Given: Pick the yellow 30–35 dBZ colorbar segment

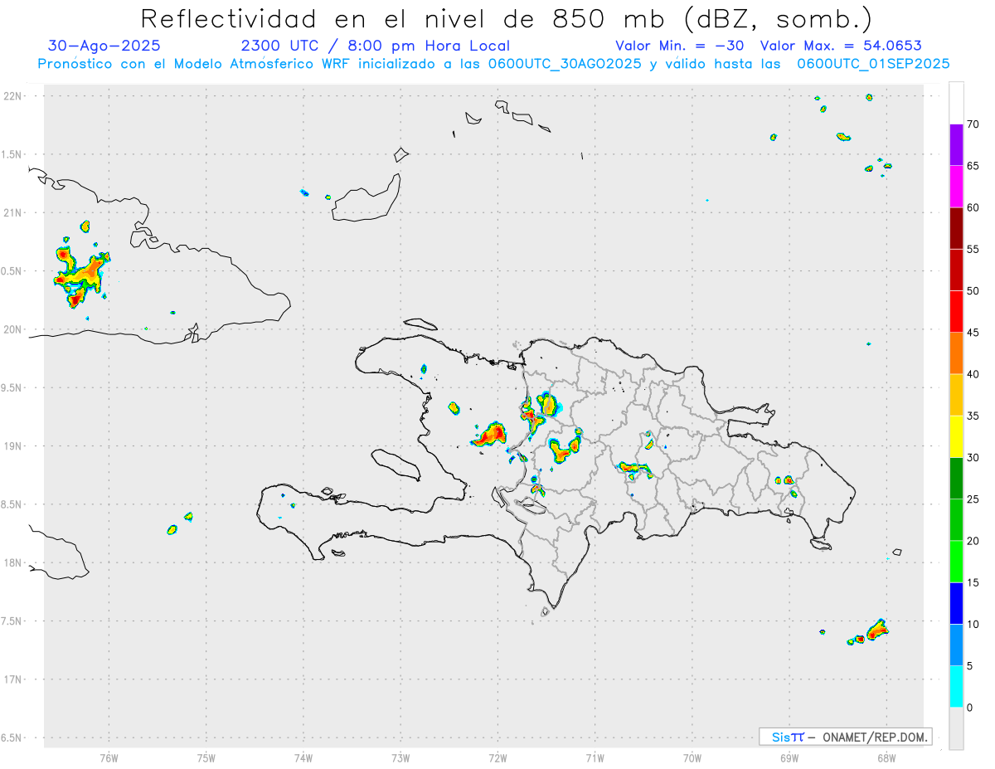Looking at the screenshot, I should pos(956,436).
